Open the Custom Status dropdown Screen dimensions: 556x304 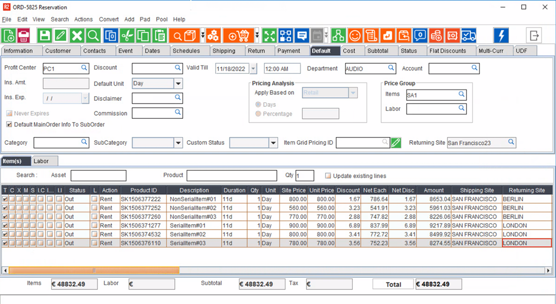(273, 143)
